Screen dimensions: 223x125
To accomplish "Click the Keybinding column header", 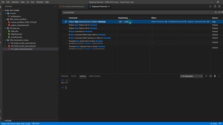I will [x=123, y=18].
